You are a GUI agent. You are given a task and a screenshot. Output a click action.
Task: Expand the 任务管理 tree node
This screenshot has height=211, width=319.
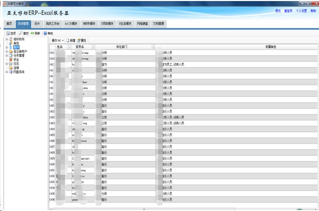[6, 55]
